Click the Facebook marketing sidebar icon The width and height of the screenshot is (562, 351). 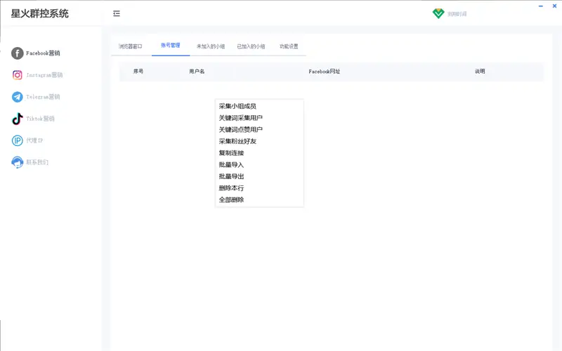click(18, 53)
